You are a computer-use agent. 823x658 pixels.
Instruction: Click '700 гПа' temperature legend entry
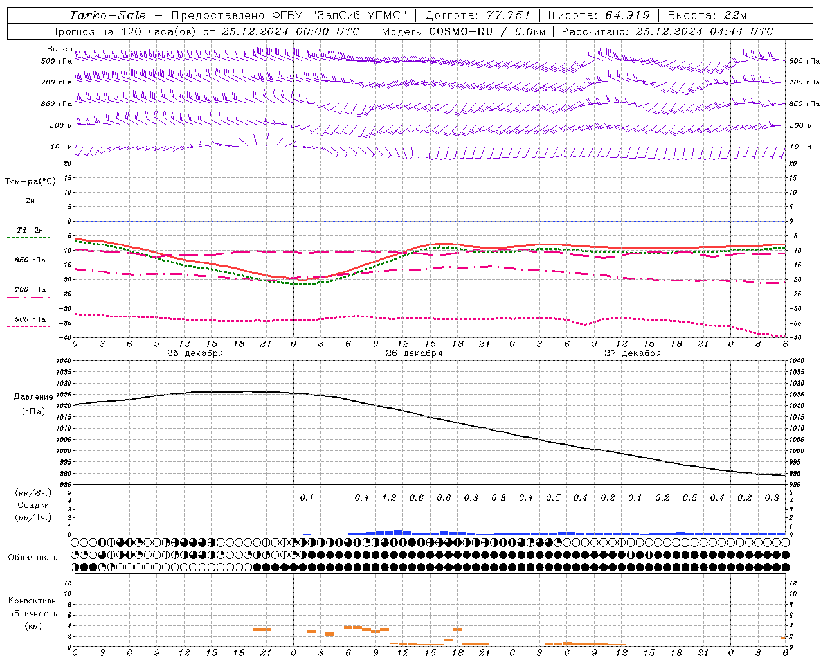point(30,289)
